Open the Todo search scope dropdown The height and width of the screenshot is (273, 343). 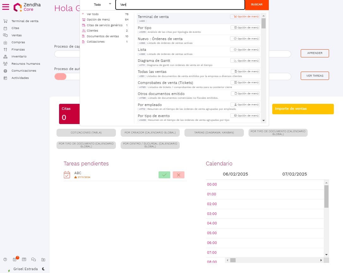103,4
